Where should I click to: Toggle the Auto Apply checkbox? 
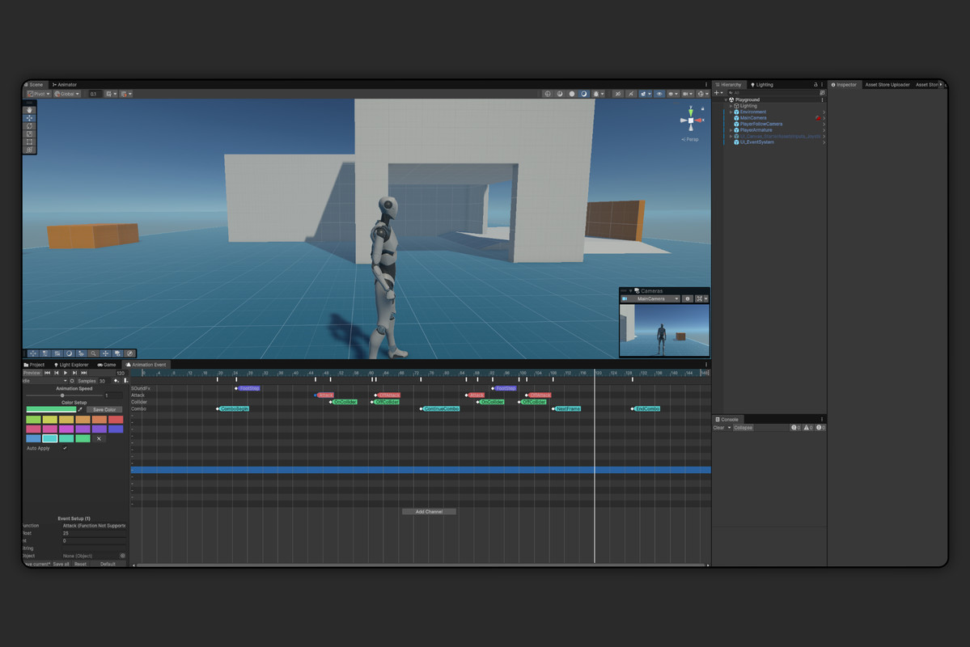coord(65,448)
